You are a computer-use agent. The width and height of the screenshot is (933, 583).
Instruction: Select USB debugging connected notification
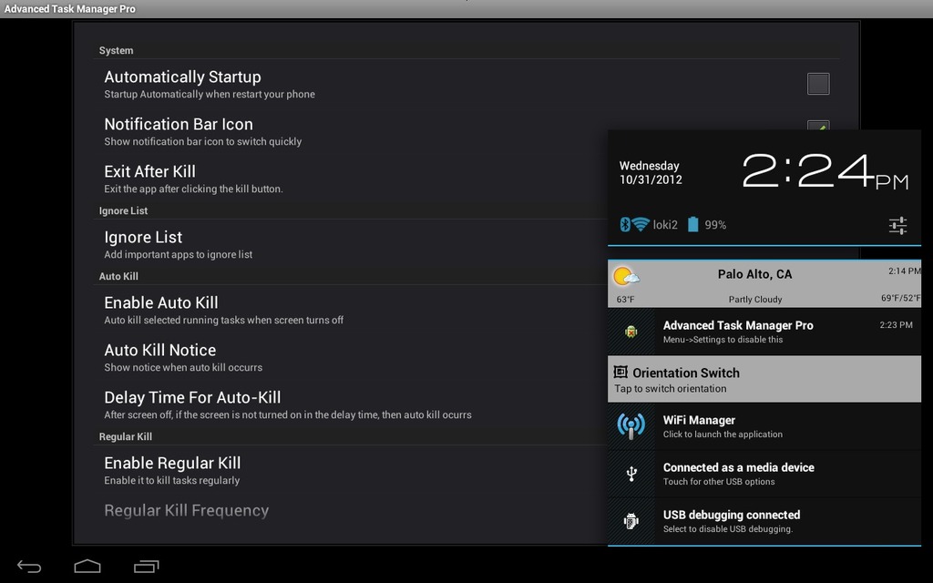[x=764, y=521]
